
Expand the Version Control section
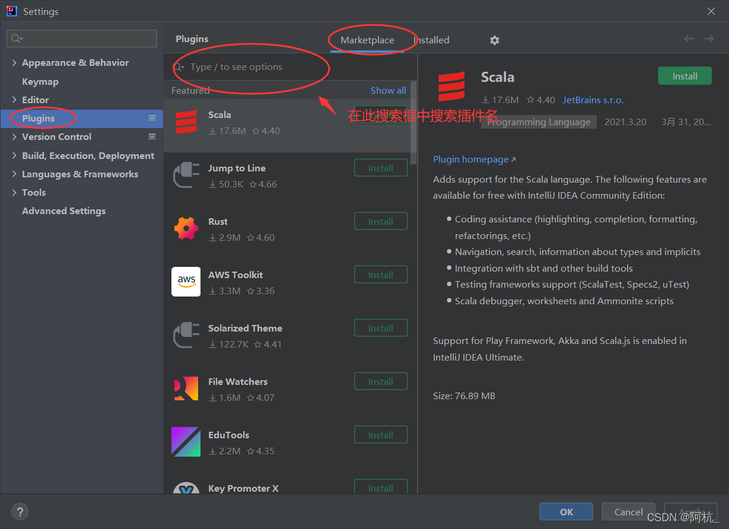[14, 137]
